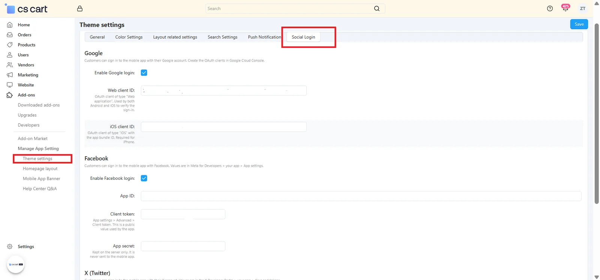This screenshot has height=280, width=600.
Task: Open Downloaded add-ons link
Action: click(x=39, y=105)
